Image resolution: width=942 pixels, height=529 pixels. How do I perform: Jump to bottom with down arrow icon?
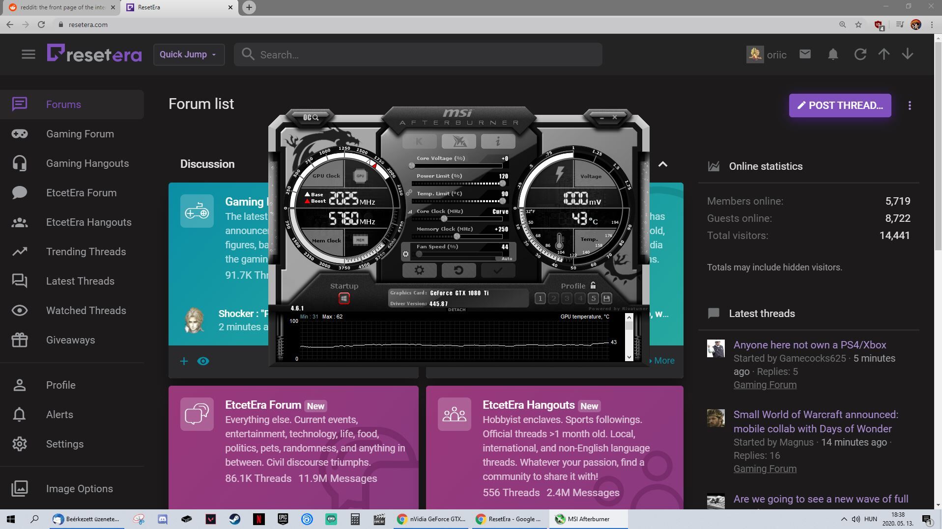pyautogui.click(x=908, y=54)
